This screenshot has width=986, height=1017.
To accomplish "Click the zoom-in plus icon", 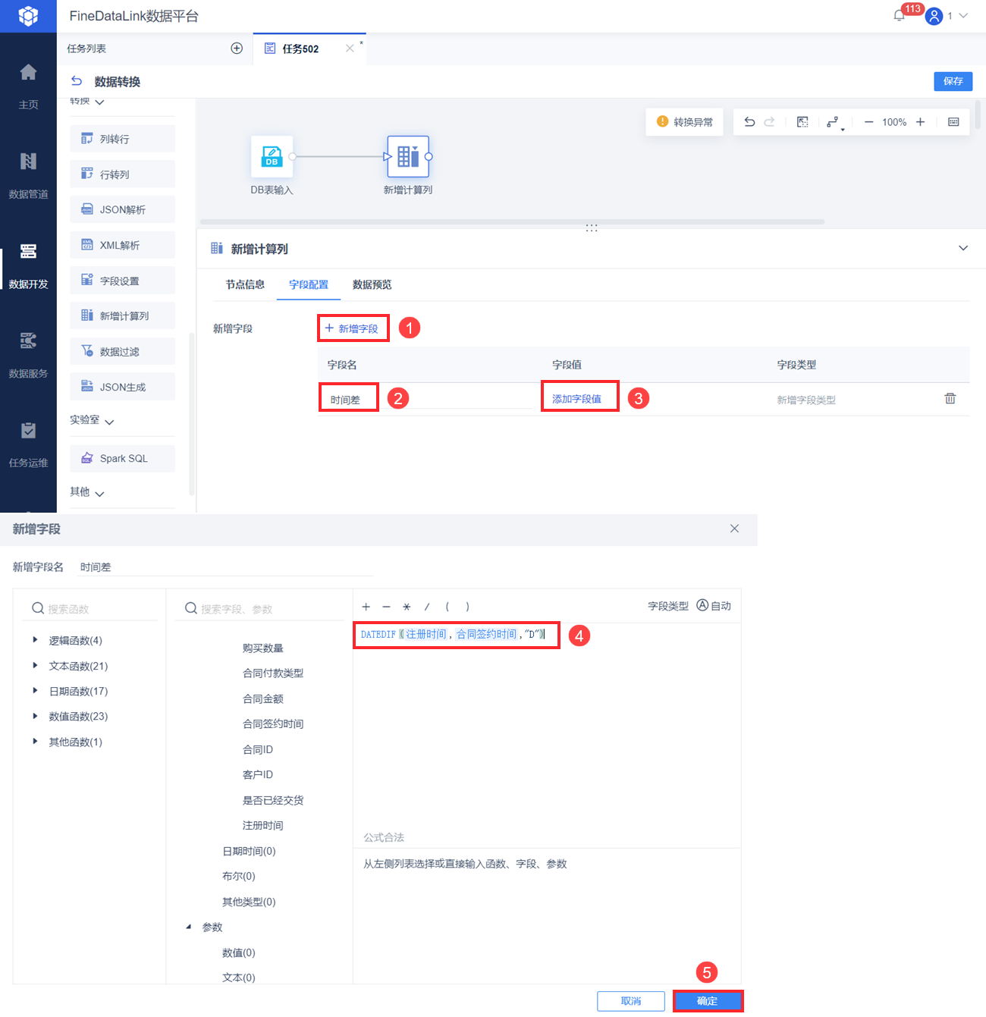I will 920,122.
